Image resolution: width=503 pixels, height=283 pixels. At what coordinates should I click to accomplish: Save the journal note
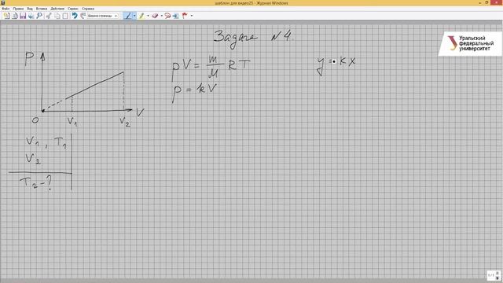point(23,16)
